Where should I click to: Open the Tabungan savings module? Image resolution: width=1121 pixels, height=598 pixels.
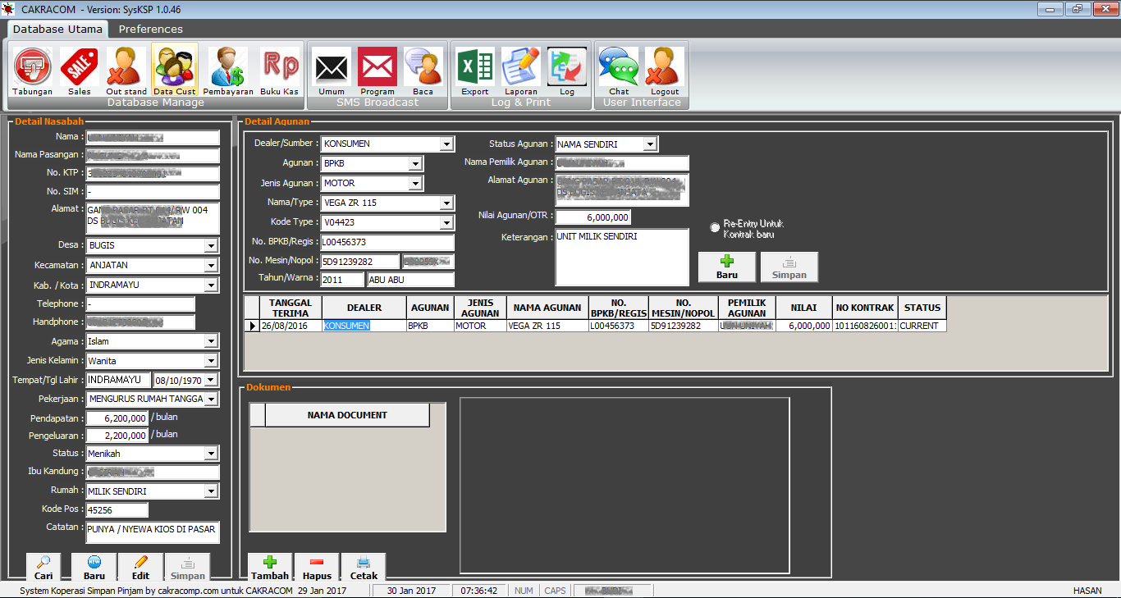33,69
